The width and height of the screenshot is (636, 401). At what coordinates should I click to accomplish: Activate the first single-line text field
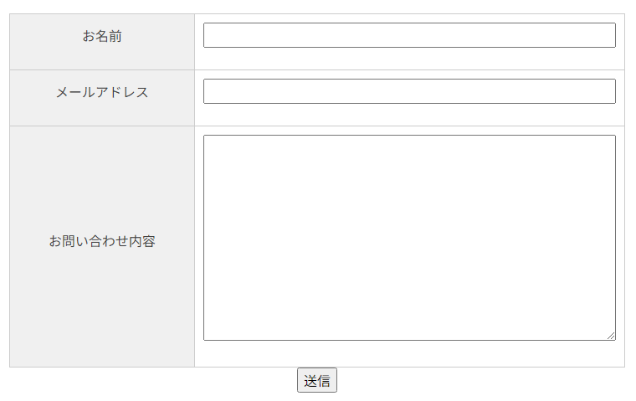tap(409, 35)
